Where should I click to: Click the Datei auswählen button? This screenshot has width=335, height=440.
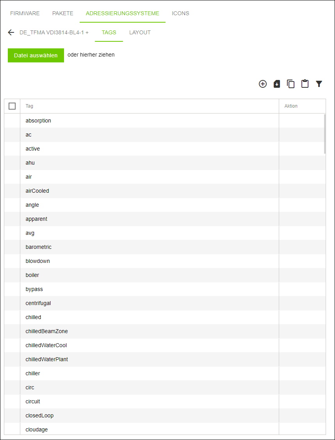(36, 55)
